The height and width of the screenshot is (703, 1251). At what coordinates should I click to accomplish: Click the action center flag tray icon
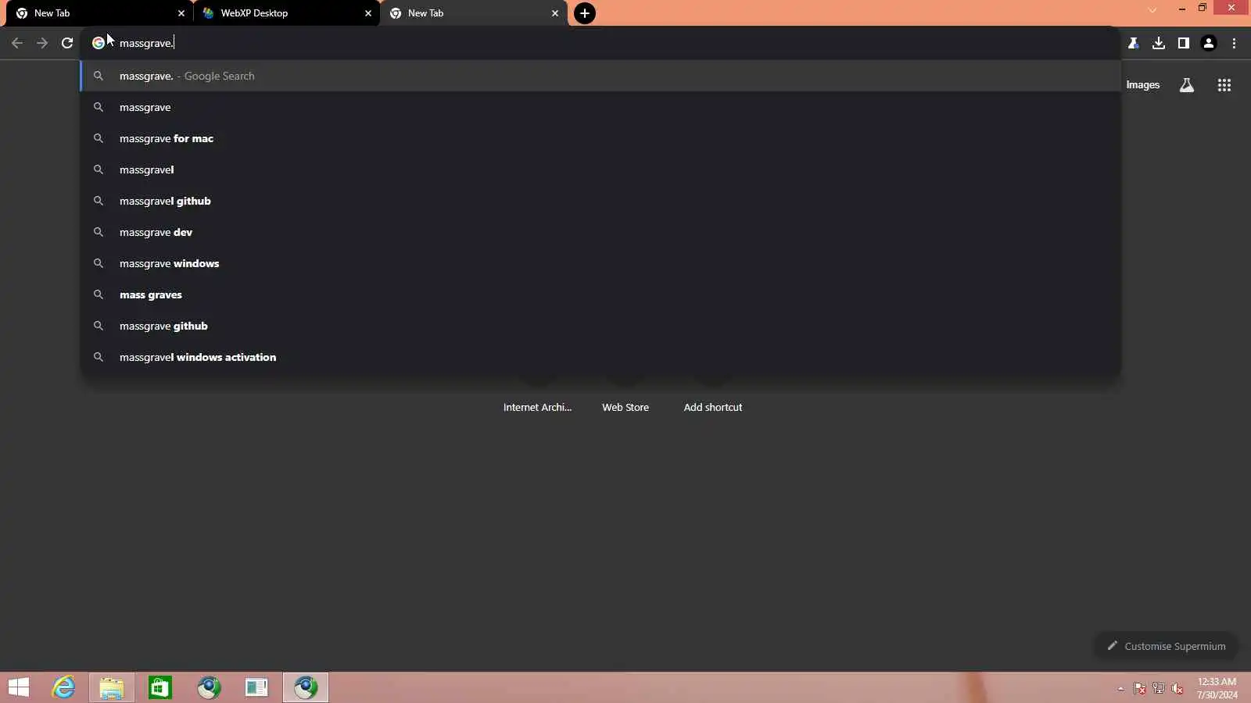pyautogui.click(x=1140, y=688)
